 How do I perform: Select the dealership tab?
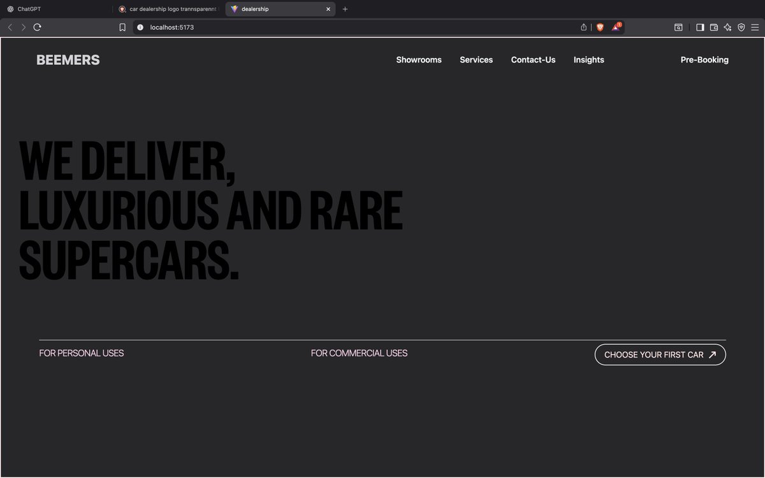point(280,9)
